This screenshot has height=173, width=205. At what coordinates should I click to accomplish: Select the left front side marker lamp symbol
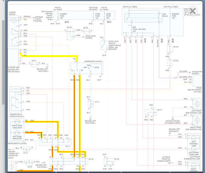click(197, 103)
